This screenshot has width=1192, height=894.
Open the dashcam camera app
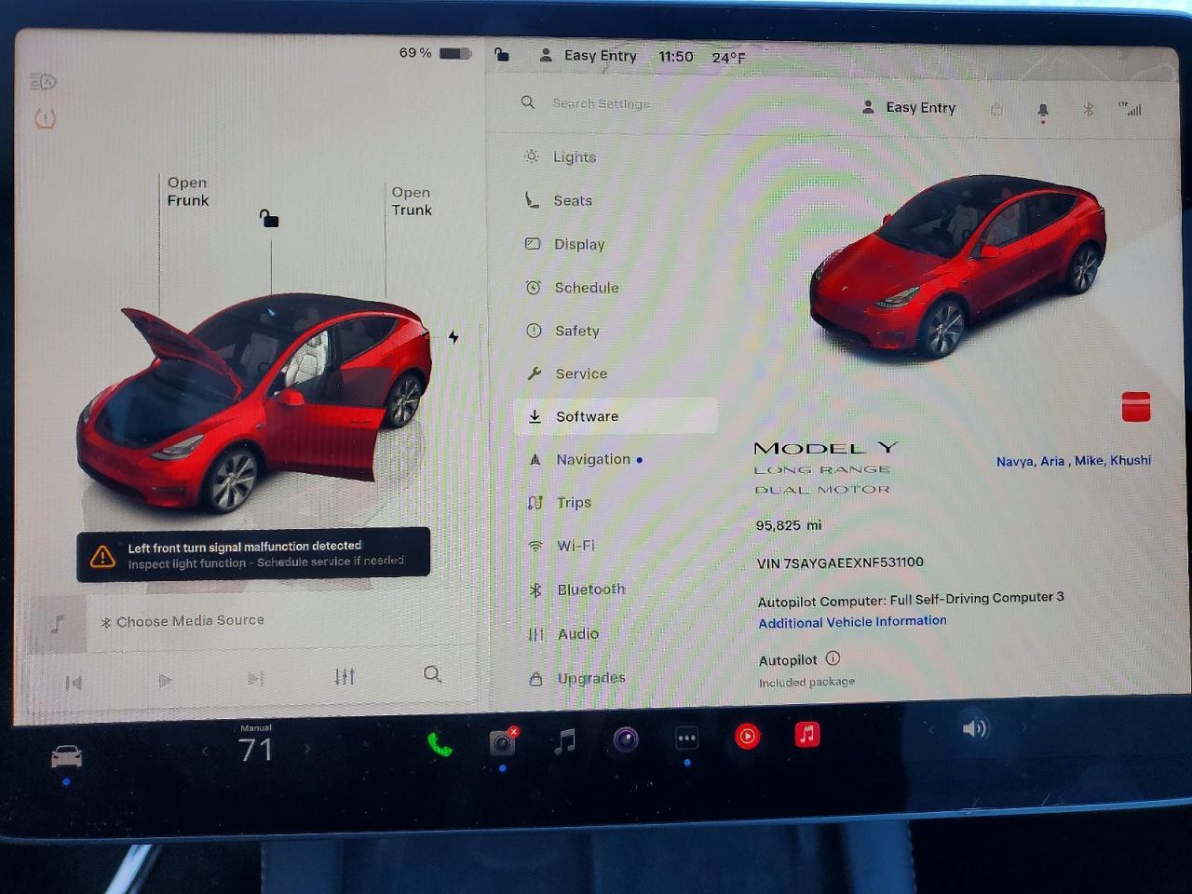502,741
